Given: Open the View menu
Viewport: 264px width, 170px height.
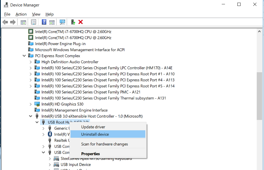Looking at the screenshot, I should [x=36, y=14].
